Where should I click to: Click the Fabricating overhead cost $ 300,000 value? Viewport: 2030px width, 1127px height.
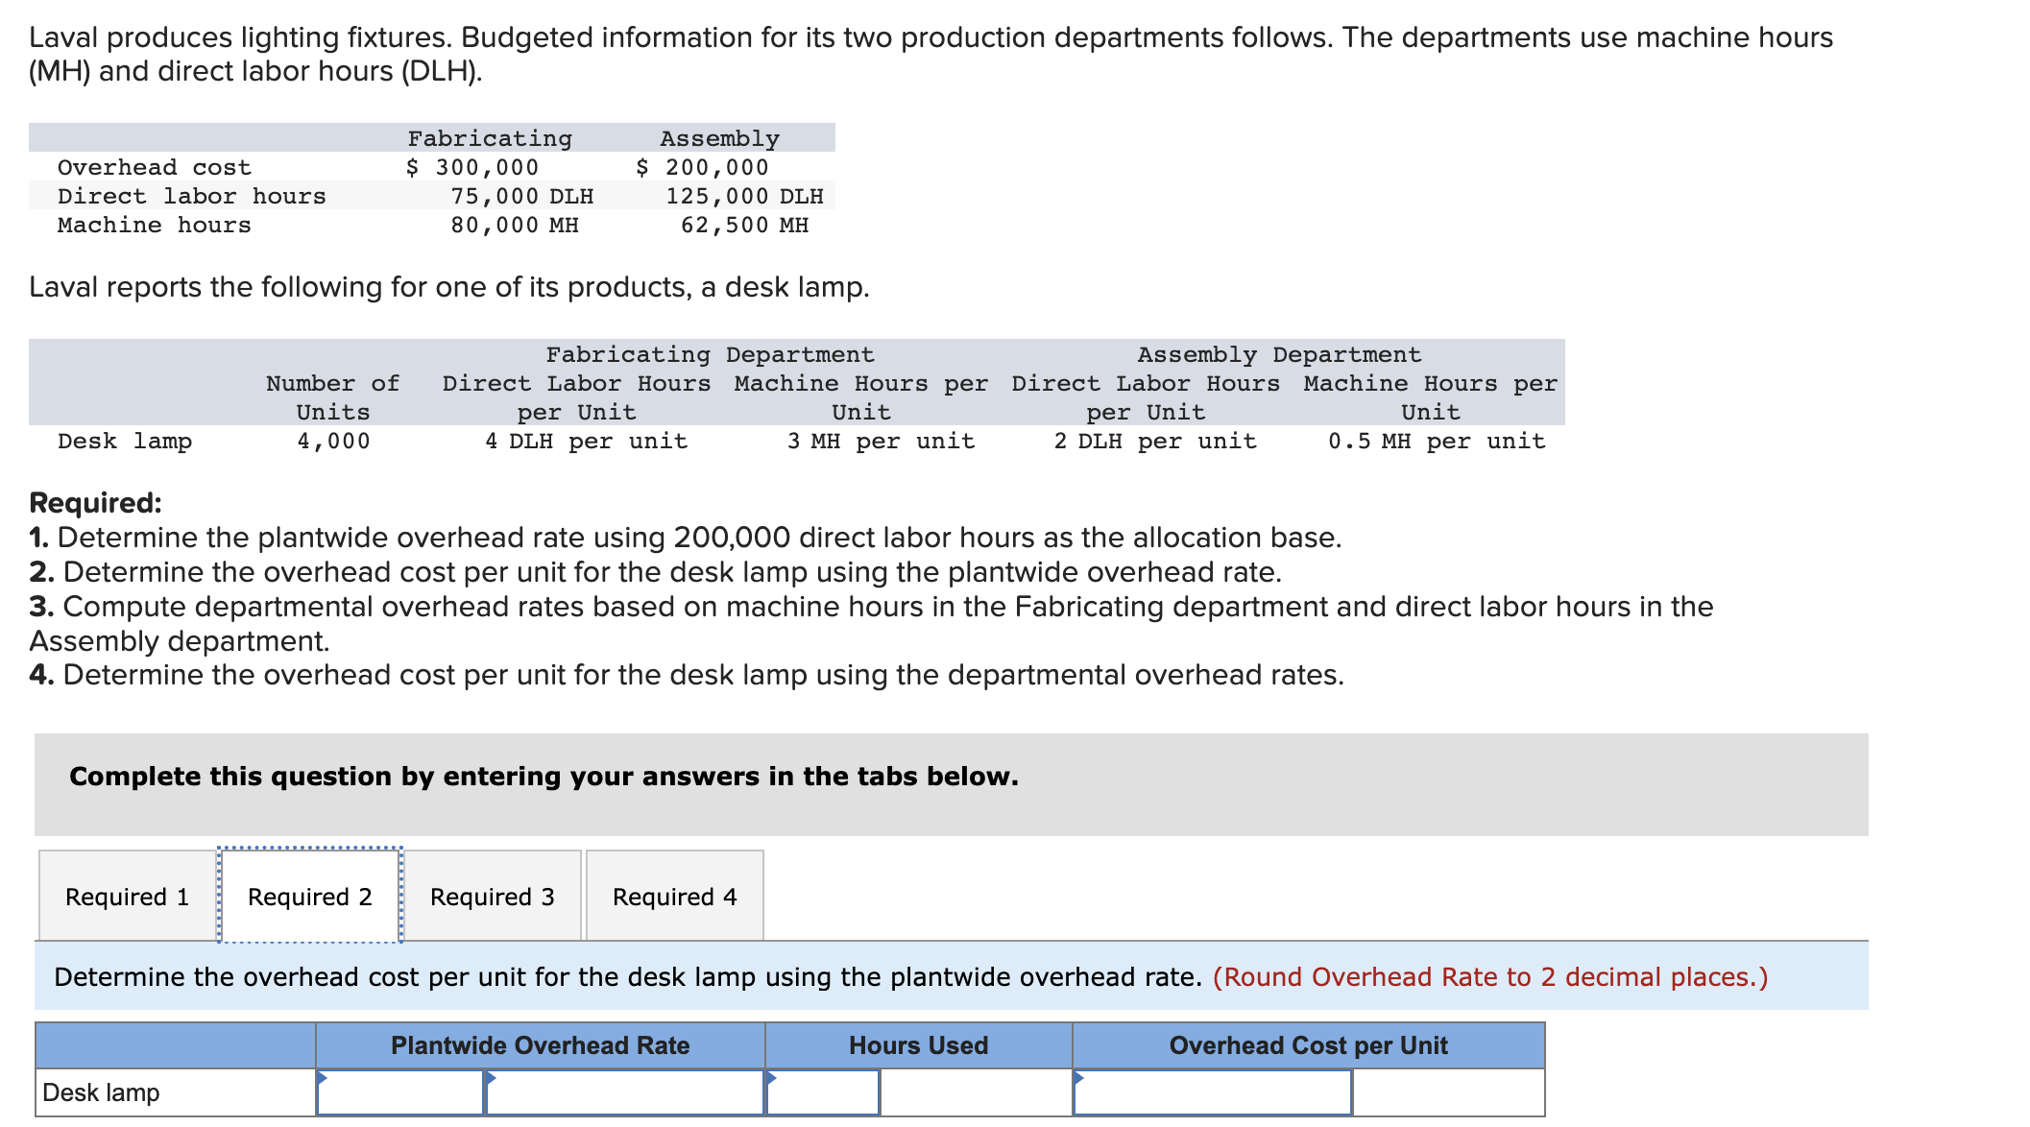click(472, 168)
